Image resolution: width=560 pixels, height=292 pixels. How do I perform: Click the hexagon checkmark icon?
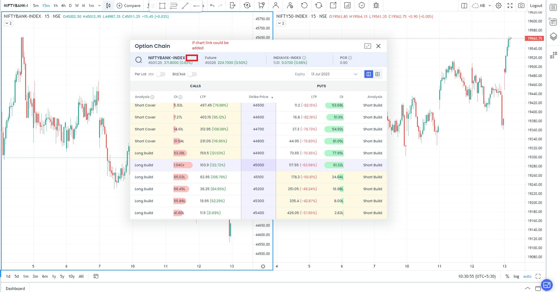362,6
